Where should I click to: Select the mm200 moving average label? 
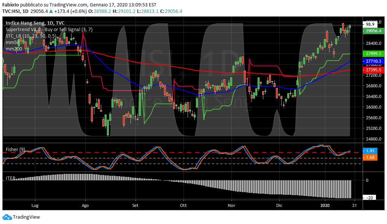[13, 49]
